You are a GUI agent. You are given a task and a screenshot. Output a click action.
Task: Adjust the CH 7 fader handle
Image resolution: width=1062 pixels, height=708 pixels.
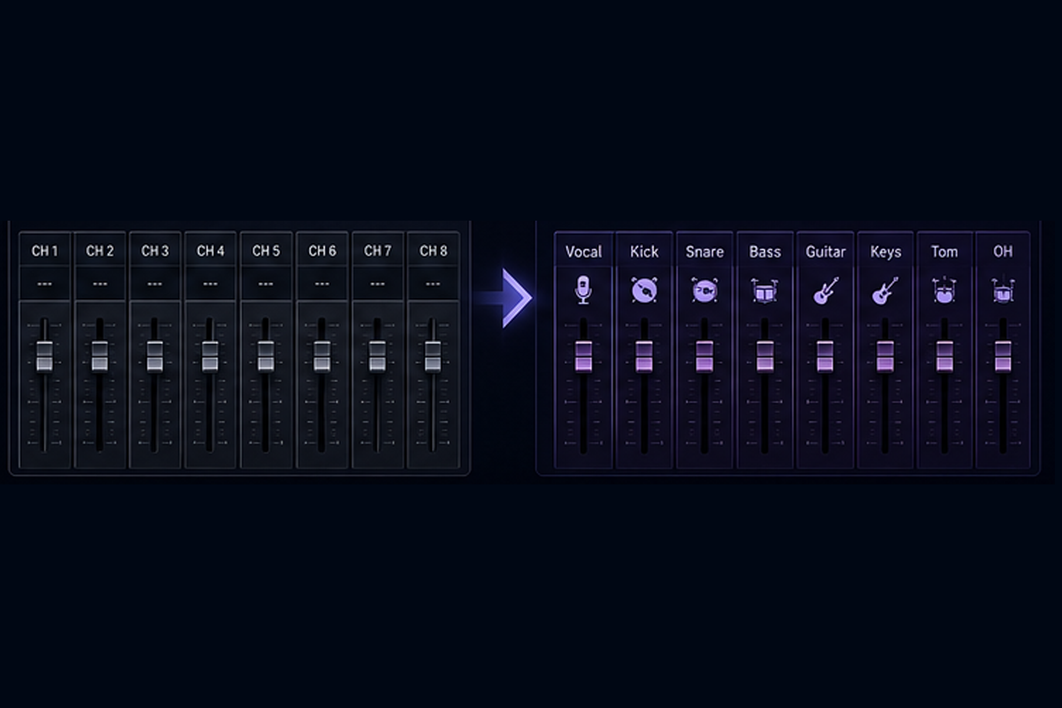[377, 356]
